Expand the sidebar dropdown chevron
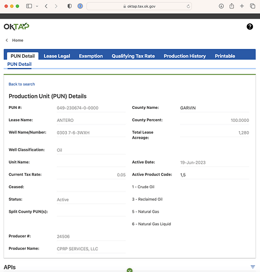 [37, 6]
